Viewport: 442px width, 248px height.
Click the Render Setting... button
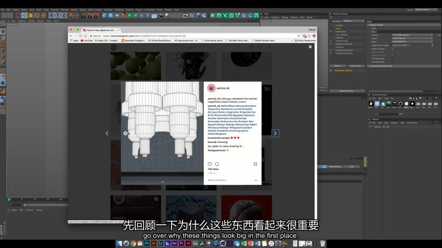pos(347,91)
